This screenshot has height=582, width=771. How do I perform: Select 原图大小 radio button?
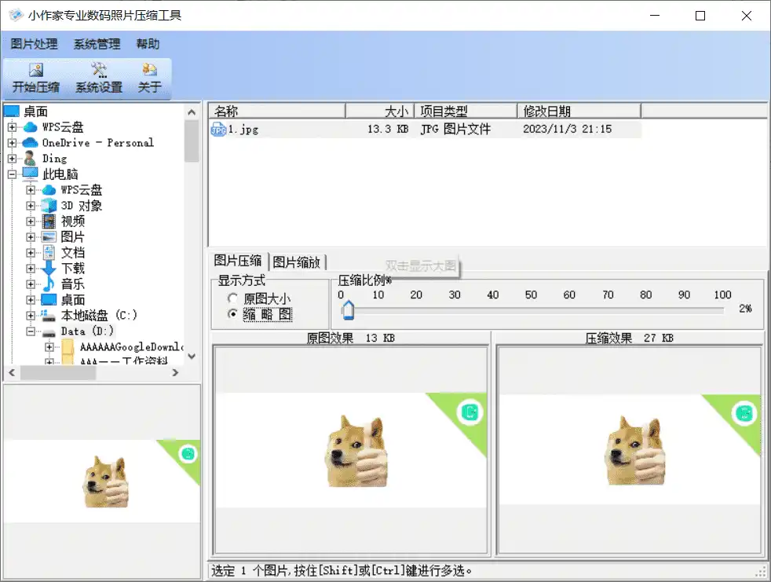232,298
